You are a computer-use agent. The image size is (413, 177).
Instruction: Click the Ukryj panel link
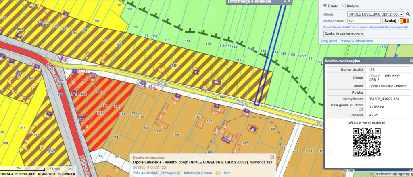(x=329, y=41)
